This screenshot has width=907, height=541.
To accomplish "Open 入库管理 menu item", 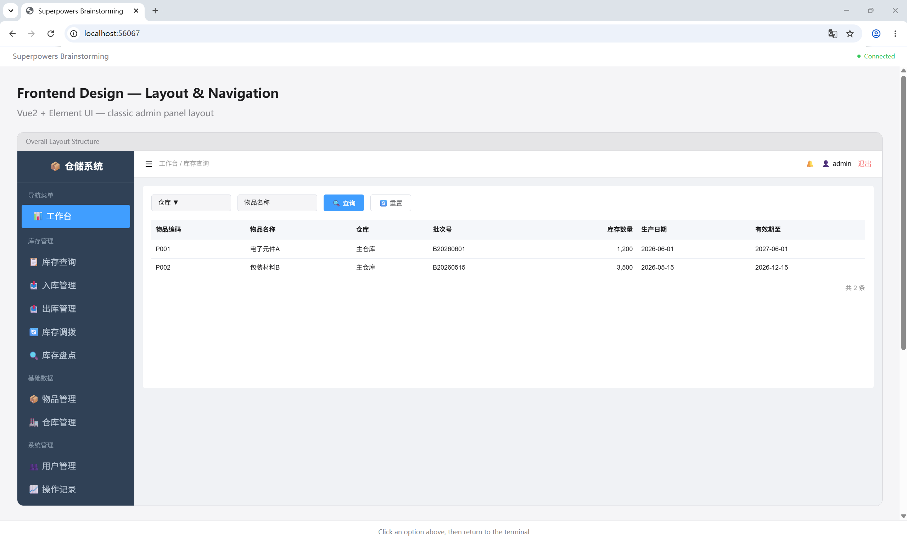I will coord(75,285).
